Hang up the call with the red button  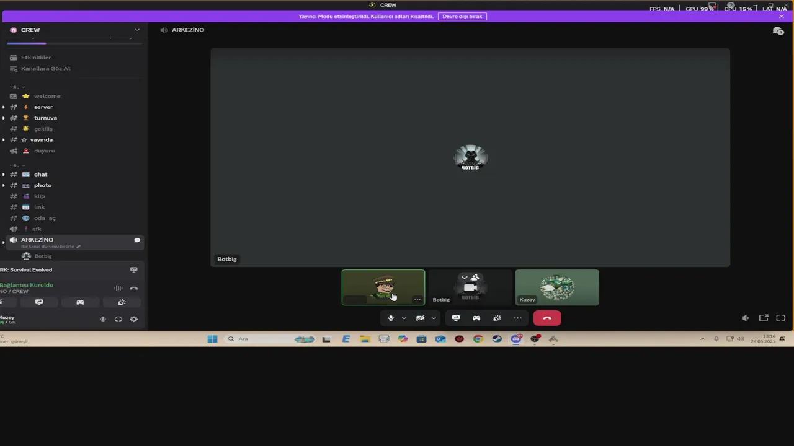click(546, 318)
